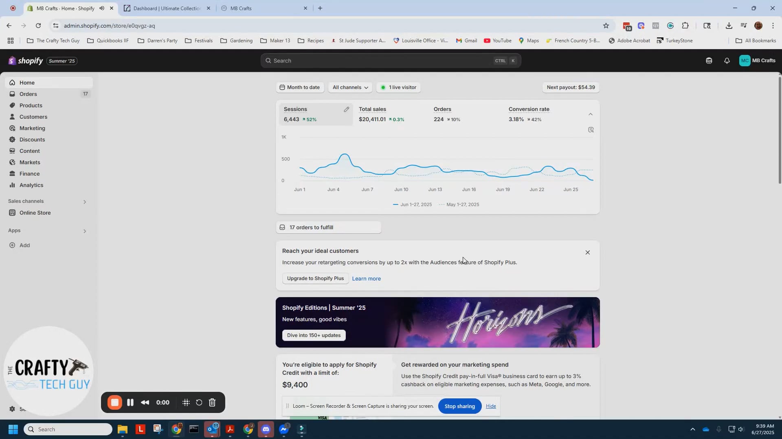Open Discounts from the sidebar
The height and width of the screenshot is (439, 782).
pos(32,139)
